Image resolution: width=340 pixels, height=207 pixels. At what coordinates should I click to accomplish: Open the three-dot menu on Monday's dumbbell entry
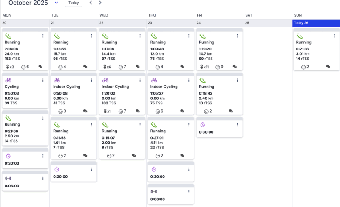[43, 179]
